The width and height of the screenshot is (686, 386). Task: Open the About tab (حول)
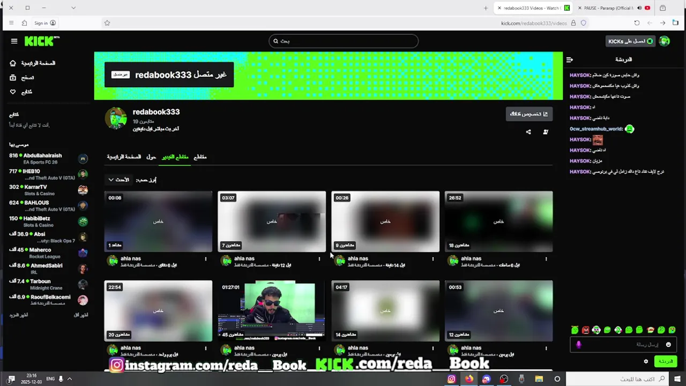151,157
